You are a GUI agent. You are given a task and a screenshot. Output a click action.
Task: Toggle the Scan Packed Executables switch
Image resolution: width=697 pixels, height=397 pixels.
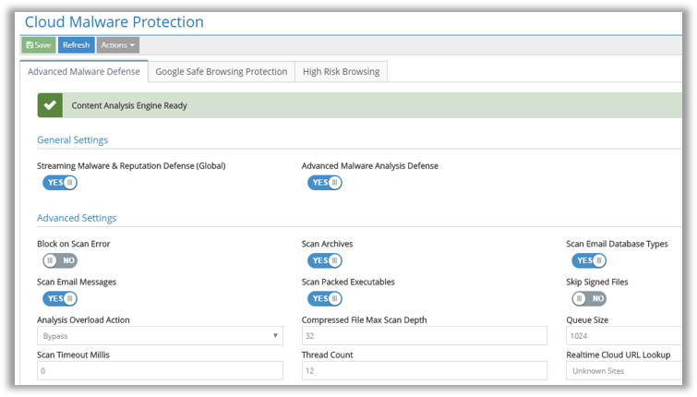coord(325,298)
